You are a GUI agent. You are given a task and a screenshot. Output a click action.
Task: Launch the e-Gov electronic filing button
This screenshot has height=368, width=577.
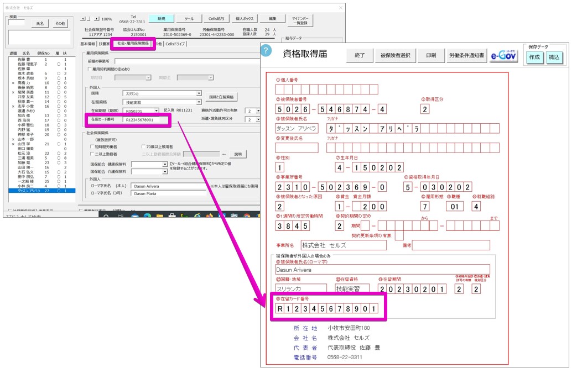pyautogui.click(x=503, y=55)
